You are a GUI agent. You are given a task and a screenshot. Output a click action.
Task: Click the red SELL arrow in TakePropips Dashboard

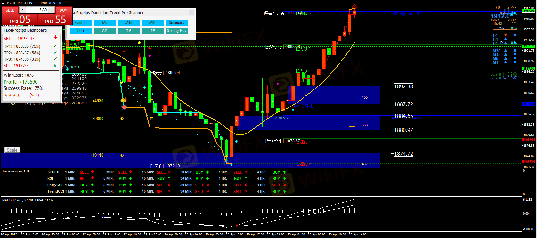pyautogui.click(x=55, y=38)
